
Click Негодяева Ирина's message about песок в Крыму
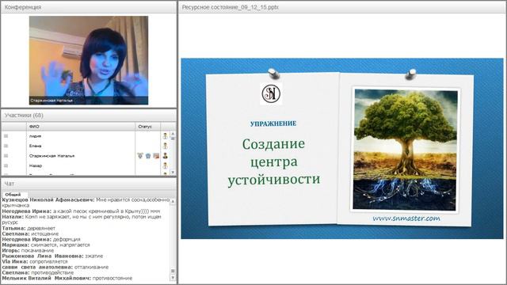coord(81,211)
